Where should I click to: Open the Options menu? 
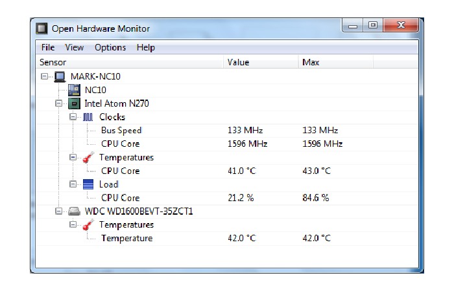(110, 47)
